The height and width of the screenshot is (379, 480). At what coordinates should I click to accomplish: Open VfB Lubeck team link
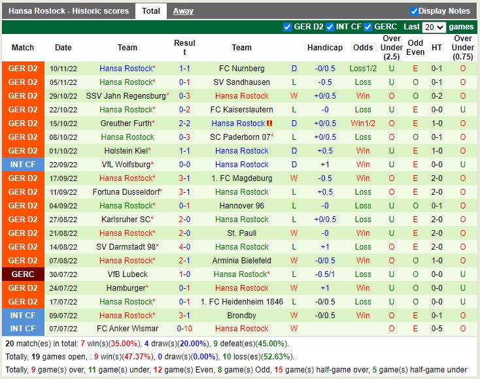127,274
